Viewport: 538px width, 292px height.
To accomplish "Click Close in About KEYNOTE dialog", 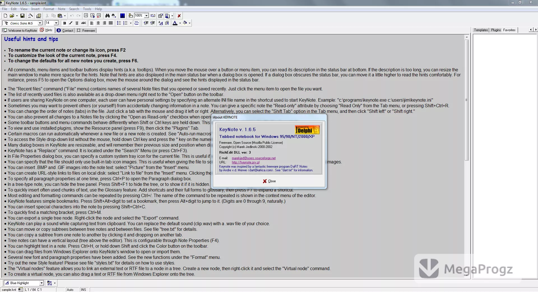I will click(x=269, y=181).
